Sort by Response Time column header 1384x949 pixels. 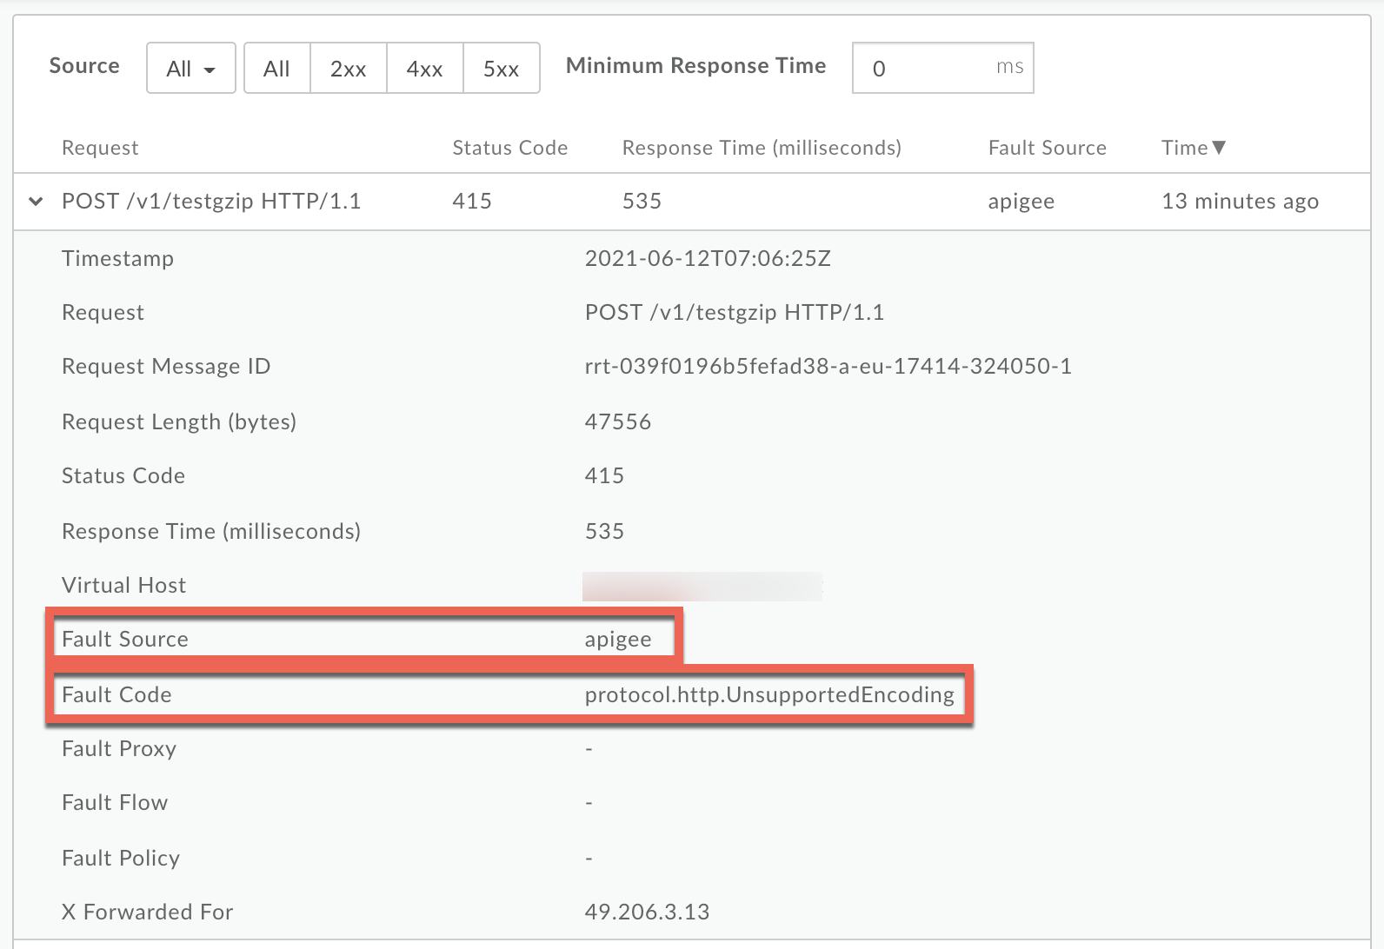(761, 148)
